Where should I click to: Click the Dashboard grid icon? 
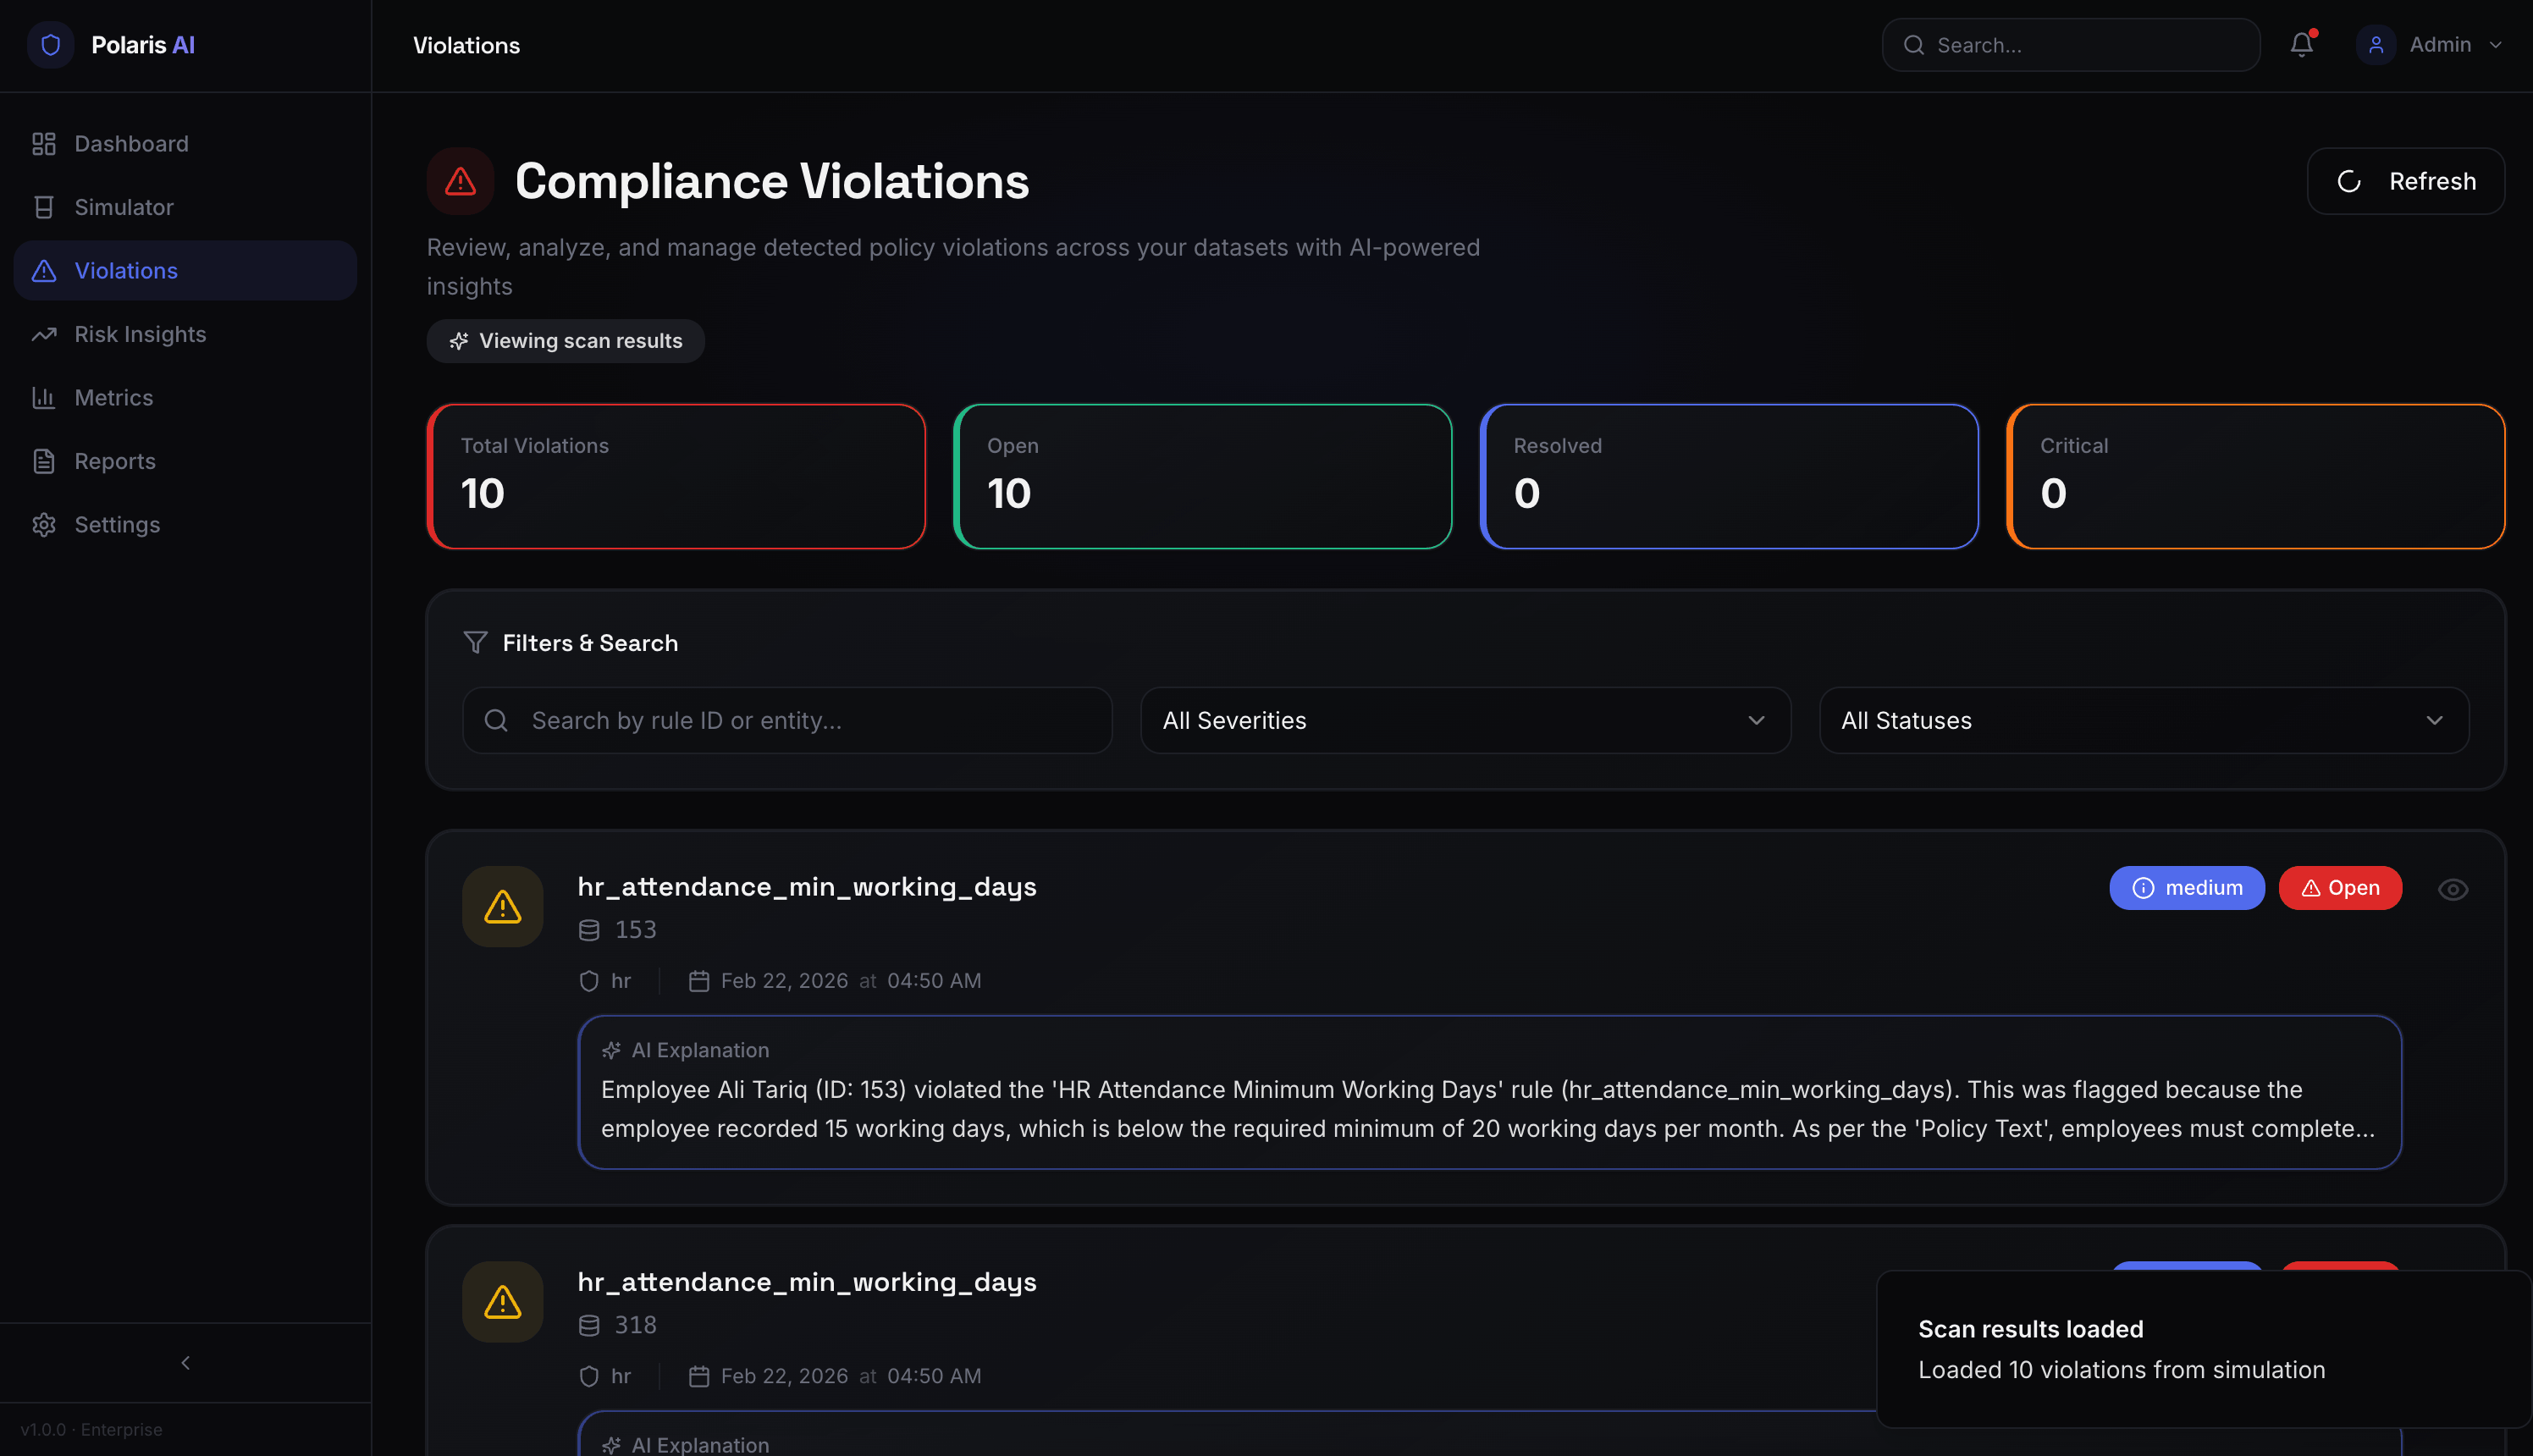(44, 143)
